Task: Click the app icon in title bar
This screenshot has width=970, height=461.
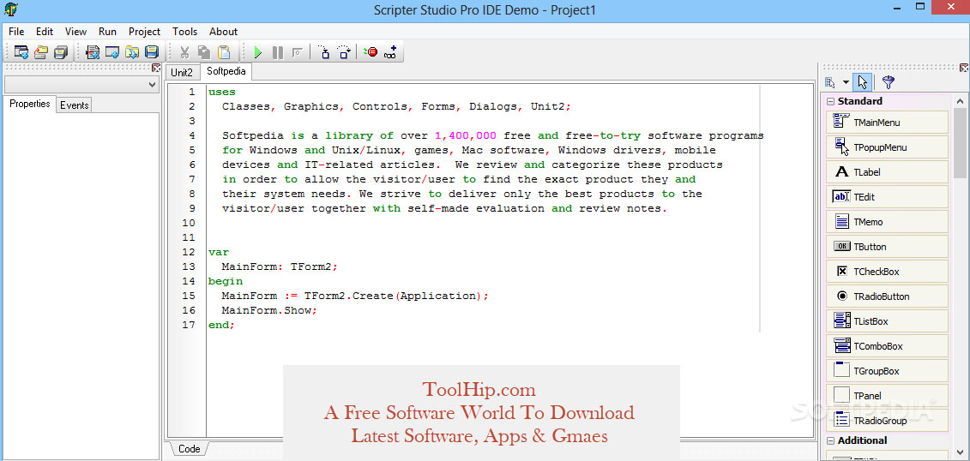Action: 10,9
